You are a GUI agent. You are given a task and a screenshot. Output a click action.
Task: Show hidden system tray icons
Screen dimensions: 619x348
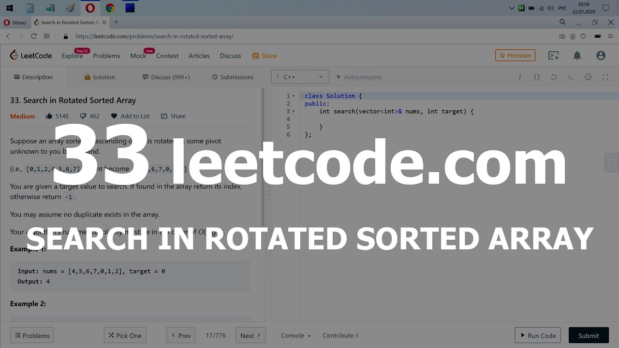512,8
